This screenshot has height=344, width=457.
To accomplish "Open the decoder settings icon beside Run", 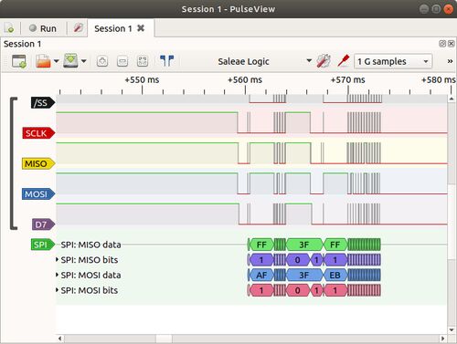I will [x=78, y=28].
